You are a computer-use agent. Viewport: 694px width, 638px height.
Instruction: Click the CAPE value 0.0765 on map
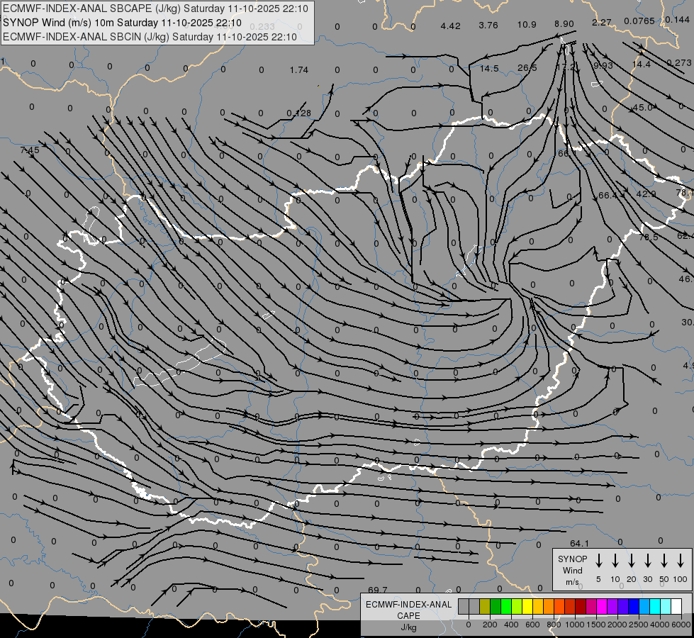pyautogui.click(x=639, y=21)
